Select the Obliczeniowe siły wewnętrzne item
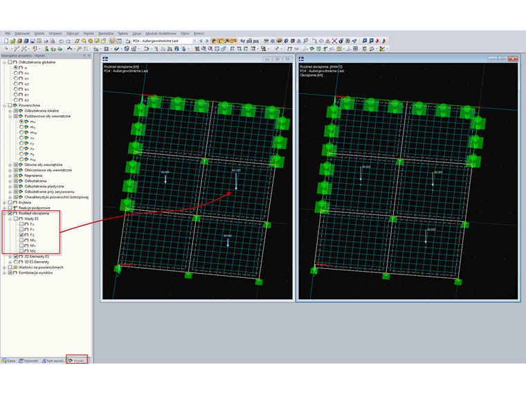 click(48, 170)
